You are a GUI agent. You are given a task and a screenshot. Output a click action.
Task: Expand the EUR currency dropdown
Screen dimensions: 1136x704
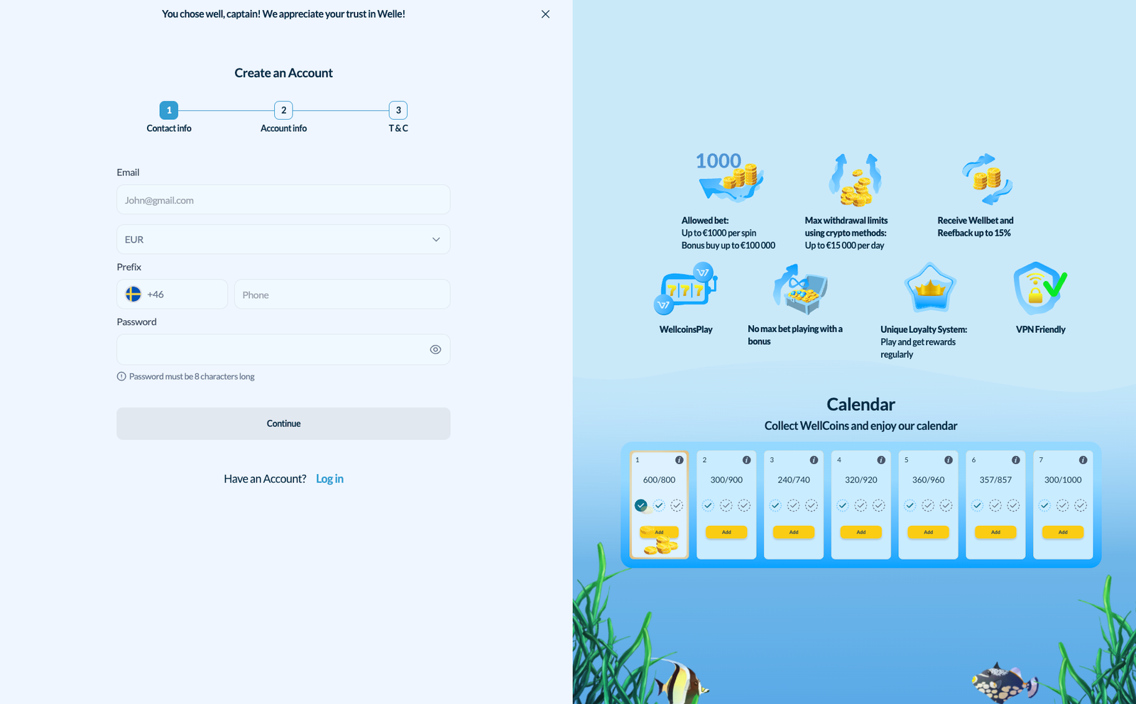[283, 240]
